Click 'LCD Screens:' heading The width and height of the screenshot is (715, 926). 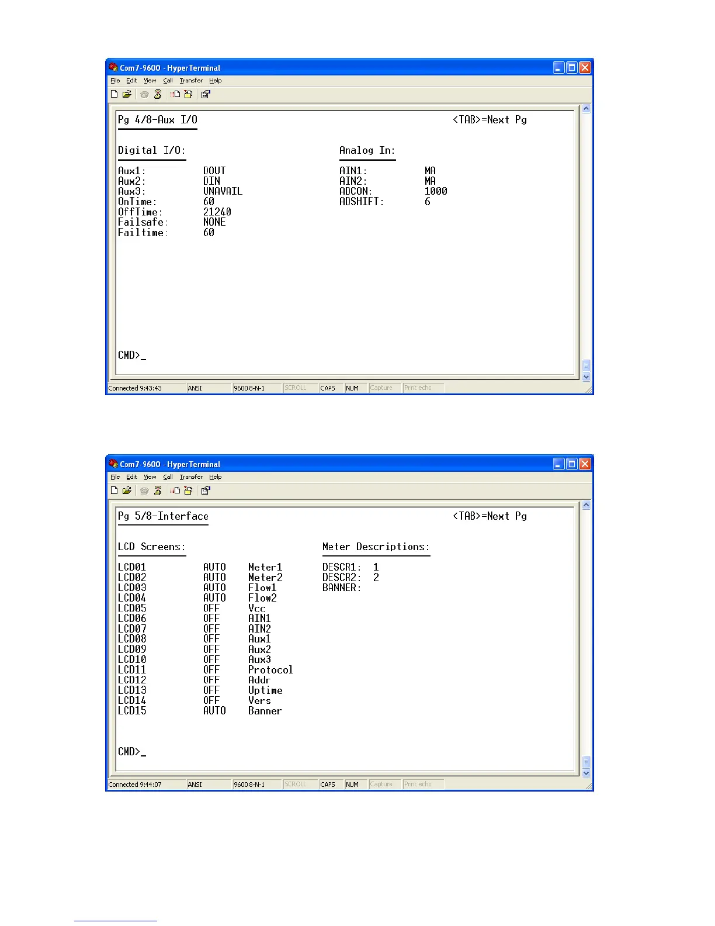[152, 547]
